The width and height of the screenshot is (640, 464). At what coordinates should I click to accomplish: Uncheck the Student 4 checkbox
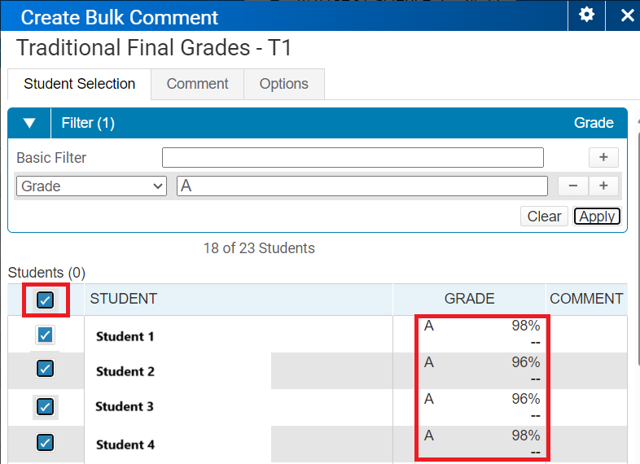pyautogui.click(x=45, y=442)
